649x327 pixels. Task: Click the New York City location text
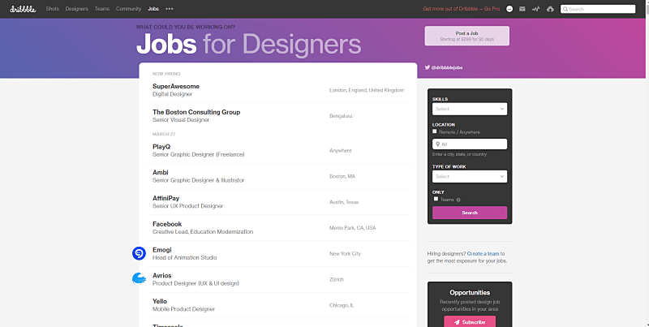click(x=346, y=254)
